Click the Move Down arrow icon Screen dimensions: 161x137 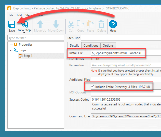tap(56, 24)
